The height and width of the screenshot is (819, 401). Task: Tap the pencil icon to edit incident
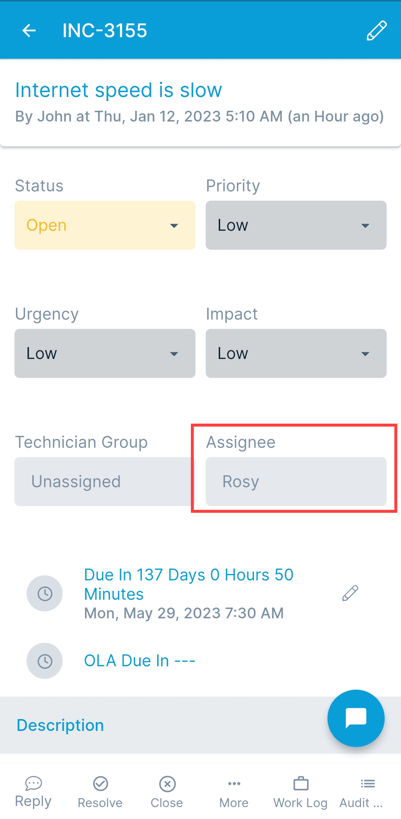(x=376, y=30)
